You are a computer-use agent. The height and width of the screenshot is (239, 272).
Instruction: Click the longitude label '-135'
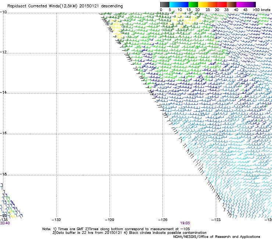(4, 220)
